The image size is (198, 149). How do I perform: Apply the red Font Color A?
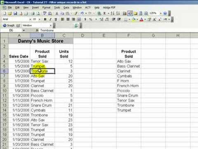[141, 19]
